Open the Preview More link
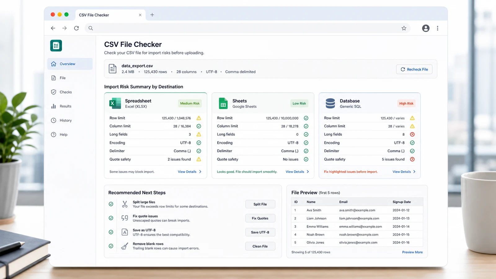Image resolution: width=496 pixels, height=279 pixels. pyautogui.click(x=412, y=252)
